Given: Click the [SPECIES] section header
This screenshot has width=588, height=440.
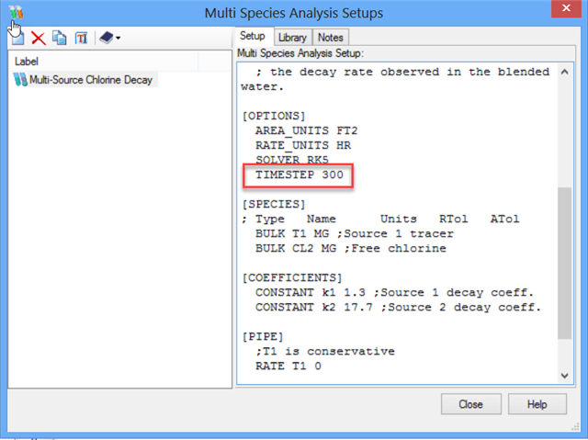Looking at the screenshot, I should 274,204.
